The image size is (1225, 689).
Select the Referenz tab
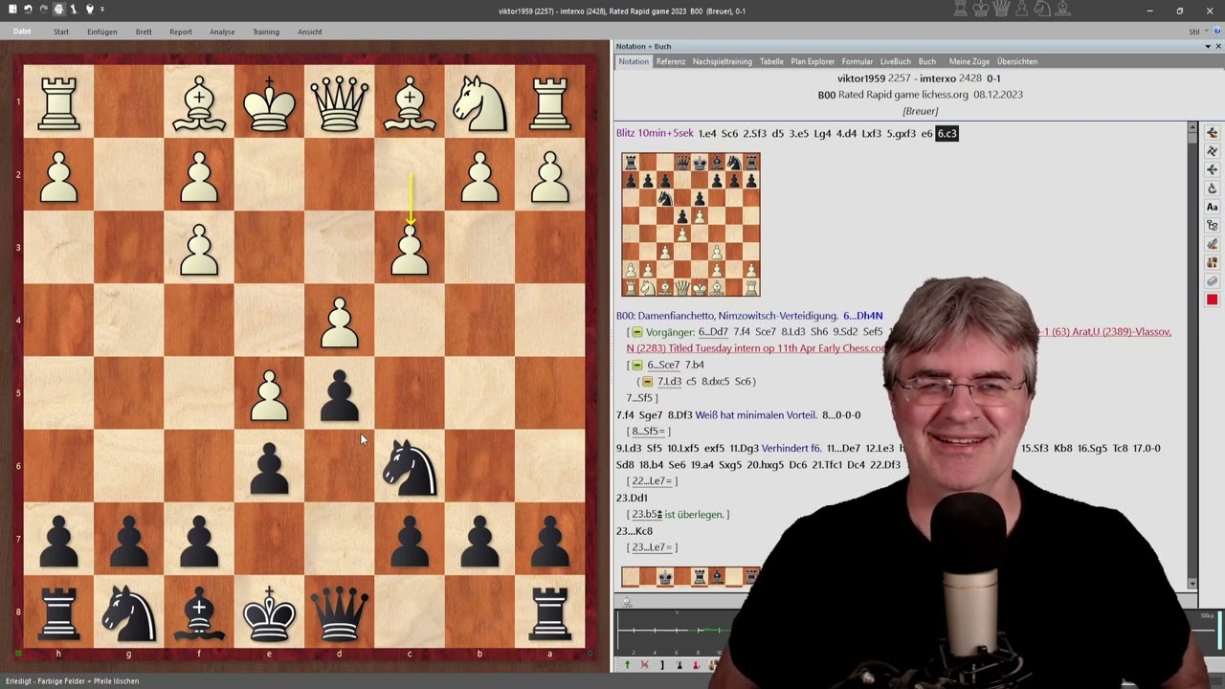pyautogui.click(x=670, y=61)
